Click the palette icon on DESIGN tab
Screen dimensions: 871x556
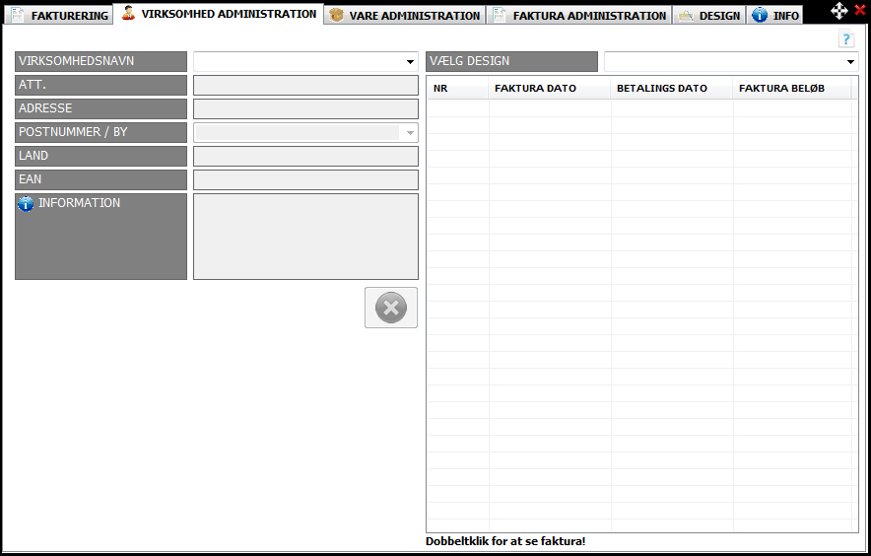tap(686, 16)
